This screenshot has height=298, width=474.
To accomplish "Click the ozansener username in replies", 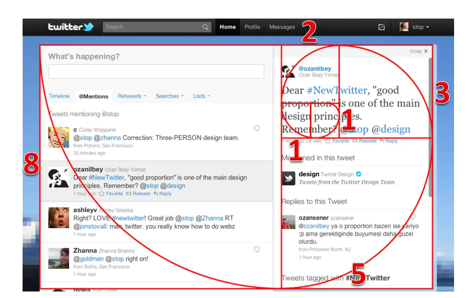I will pos(314,218).
